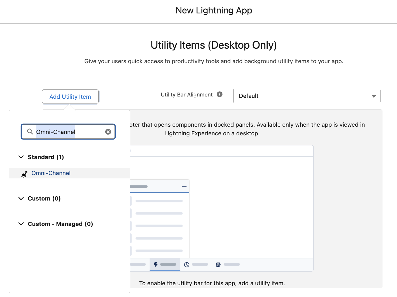Click the utility item search field
This screenshot has width=397, height=297.
pos(68,132)
